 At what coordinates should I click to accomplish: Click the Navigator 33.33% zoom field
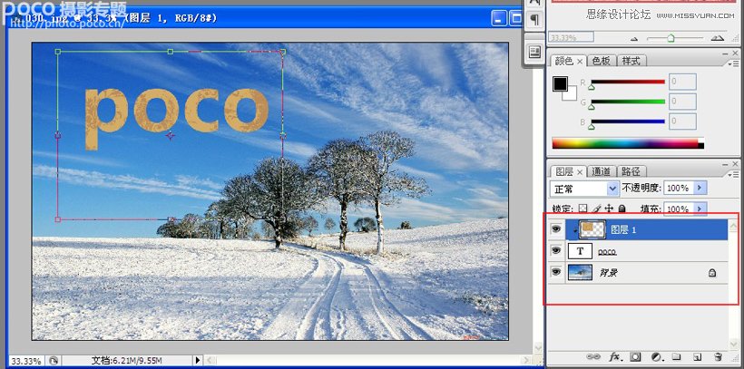point(572,37)
